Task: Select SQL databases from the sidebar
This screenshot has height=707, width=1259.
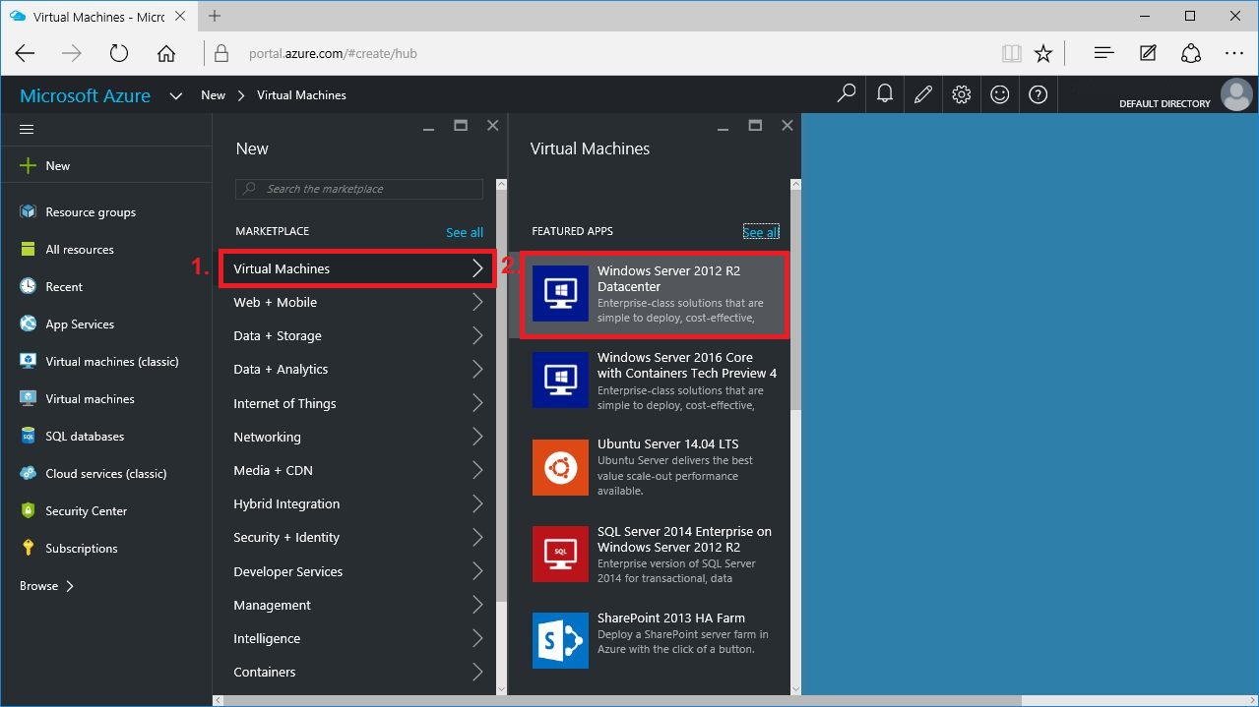Action: point(85,437)
